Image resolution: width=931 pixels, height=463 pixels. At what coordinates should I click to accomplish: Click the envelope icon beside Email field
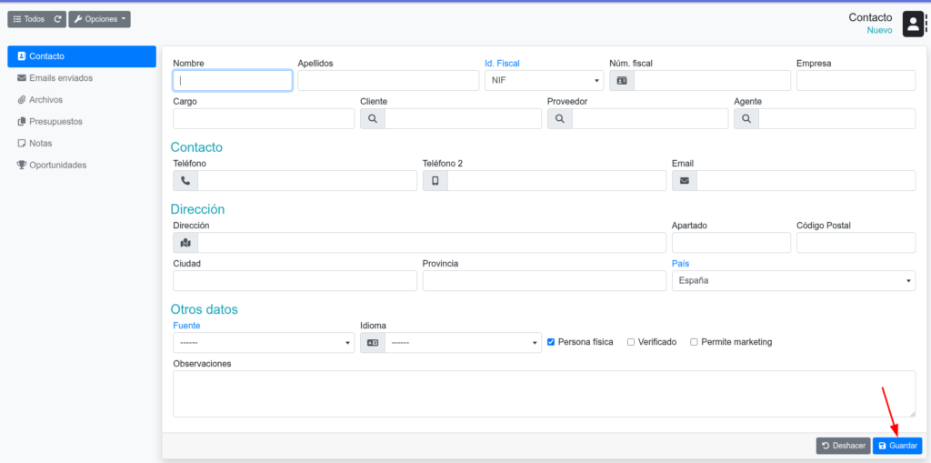coord(684,180)
